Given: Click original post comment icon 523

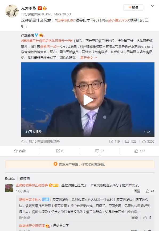Looking at the screenshot, I should 127,142.
